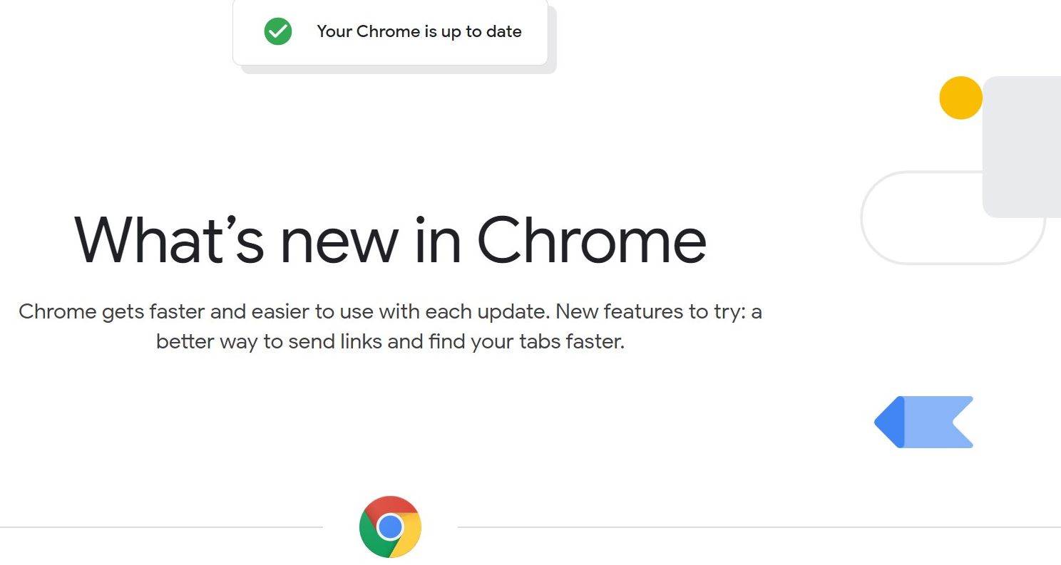The image size is (1061, 565).
Task: Click the dark blue folded ribbon tip
Action: coord(890,422)
